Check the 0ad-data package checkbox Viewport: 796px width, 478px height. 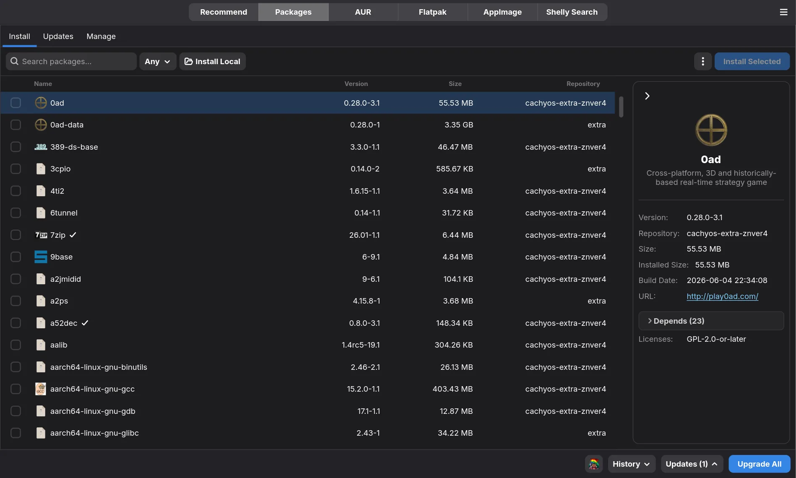(x=16, y=125)
